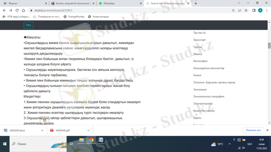Open the browser home page icon
271x152 pixels.
tap(23, 10)
